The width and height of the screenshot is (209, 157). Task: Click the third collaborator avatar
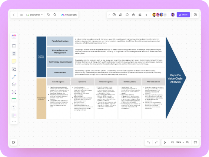click(161, 15)
